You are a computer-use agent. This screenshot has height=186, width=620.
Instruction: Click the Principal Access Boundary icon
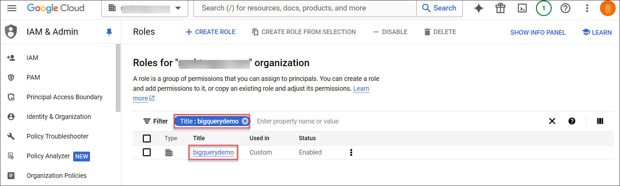pyautogui.click(x=11, y=97)
